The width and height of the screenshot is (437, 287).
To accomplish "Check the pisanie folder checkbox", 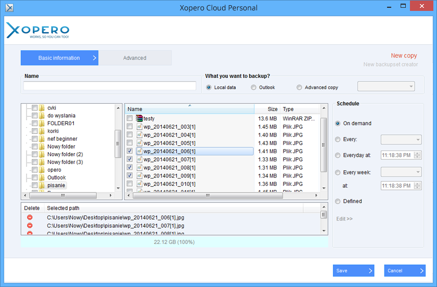I will click(x=34, y=185).
